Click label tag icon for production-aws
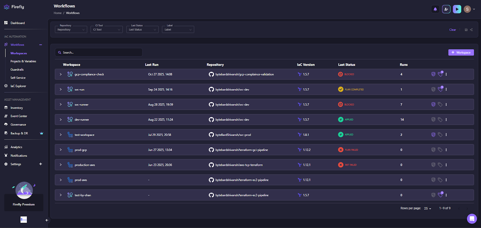The height and width of the screenshot is (228, 481). (440, 165)
